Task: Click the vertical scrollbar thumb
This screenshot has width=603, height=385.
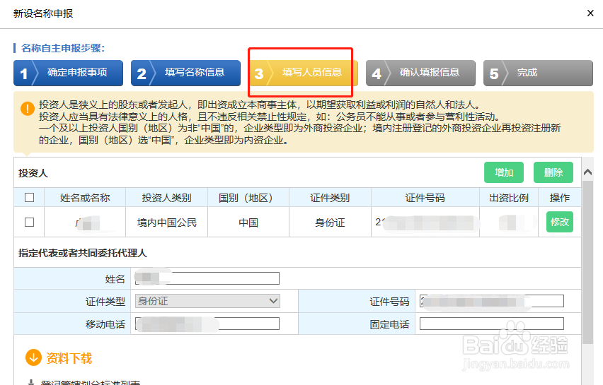Action: [587, 262]
